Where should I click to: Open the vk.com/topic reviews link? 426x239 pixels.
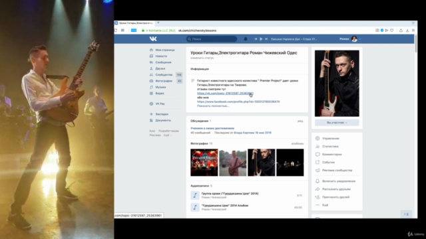[x=225, y=93]
